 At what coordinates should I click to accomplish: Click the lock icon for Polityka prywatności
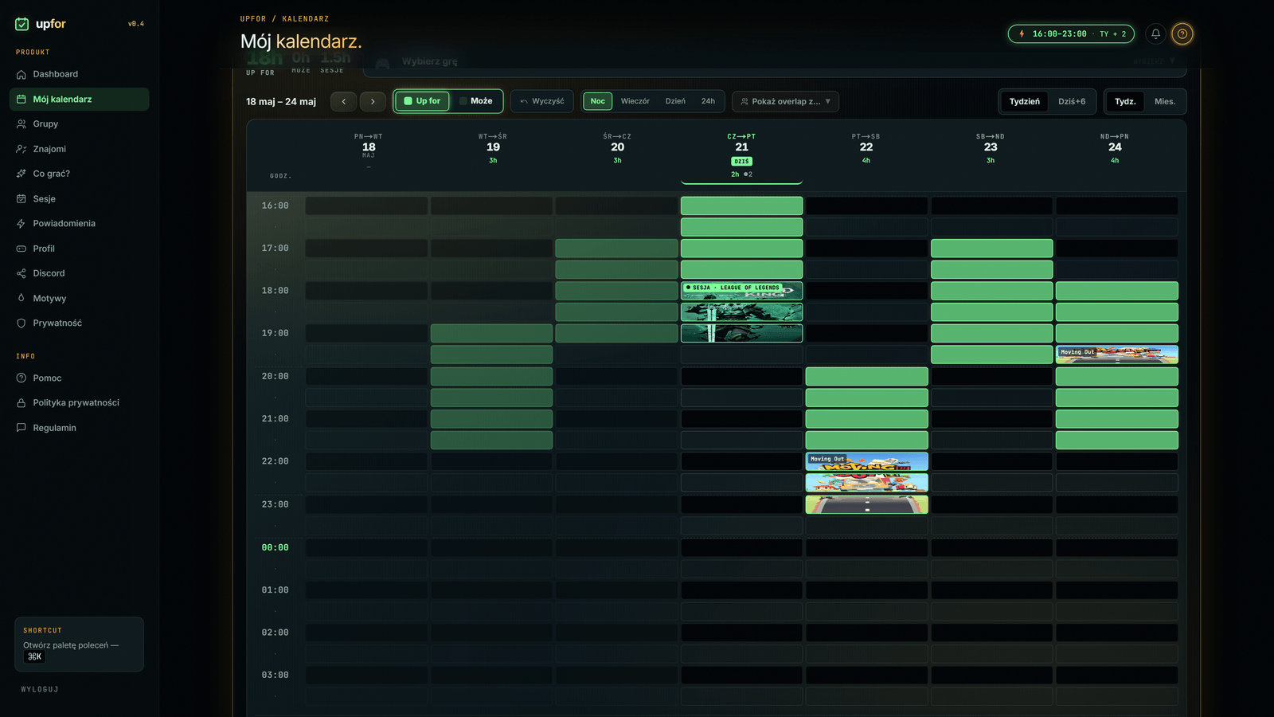pos(21,403)
